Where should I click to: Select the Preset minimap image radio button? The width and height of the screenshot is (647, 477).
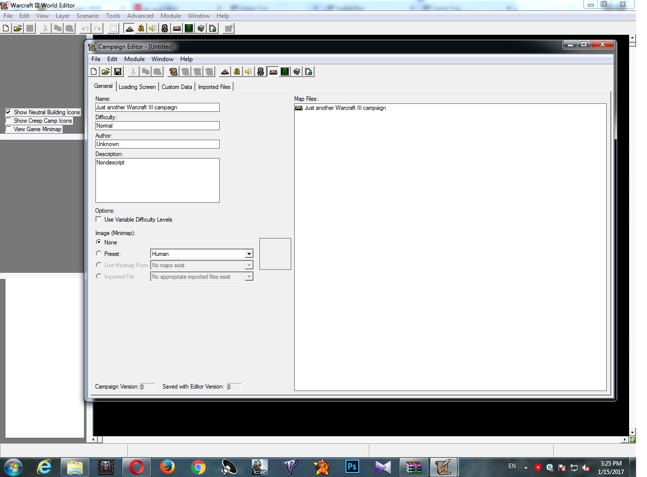pos(98,253)
